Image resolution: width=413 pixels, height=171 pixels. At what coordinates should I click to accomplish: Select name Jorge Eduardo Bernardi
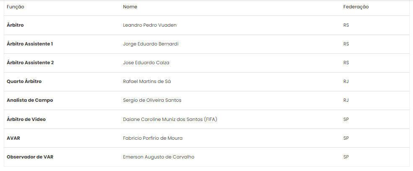pos(151,44)
